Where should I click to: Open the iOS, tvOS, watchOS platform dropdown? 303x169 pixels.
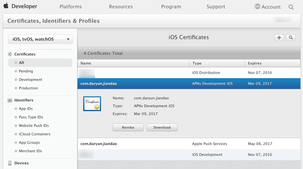[41, 39]
